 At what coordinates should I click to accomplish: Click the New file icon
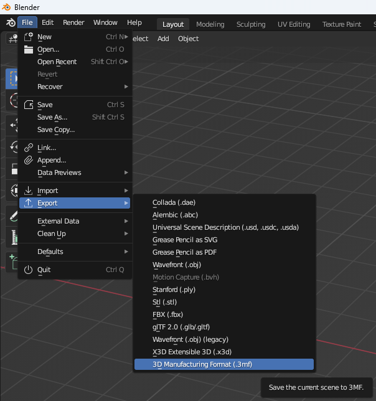tap(28, 37)
